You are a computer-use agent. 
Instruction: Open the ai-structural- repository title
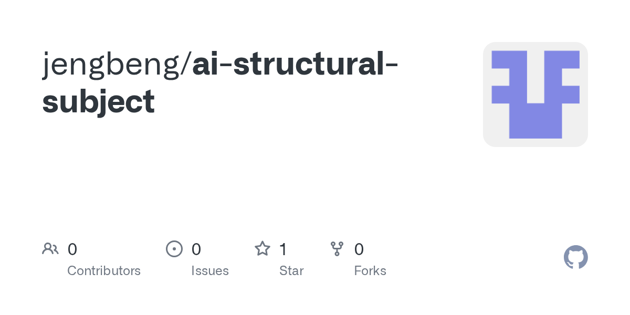[289, 64]
